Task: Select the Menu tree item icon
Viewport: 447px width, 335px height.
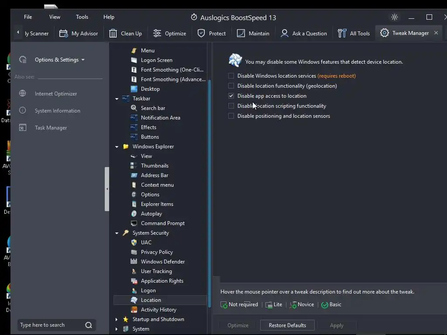Action: (x=134, y=51)
